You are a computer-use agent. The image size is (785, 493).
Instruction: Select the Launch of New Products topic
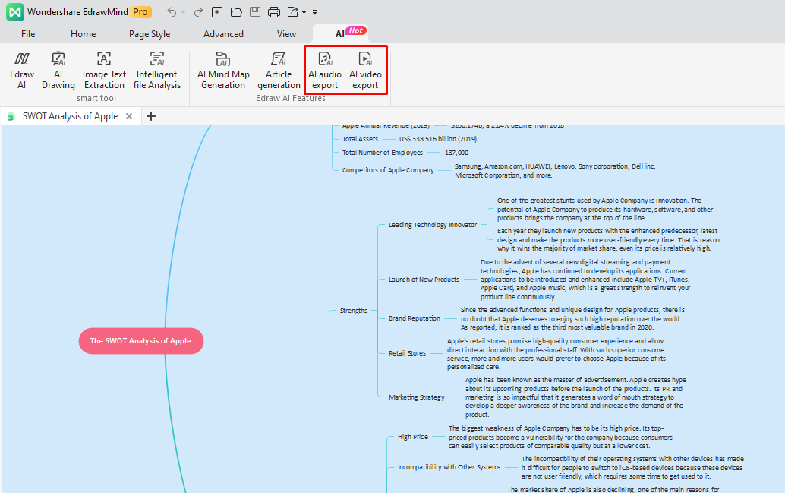(424, 280)
